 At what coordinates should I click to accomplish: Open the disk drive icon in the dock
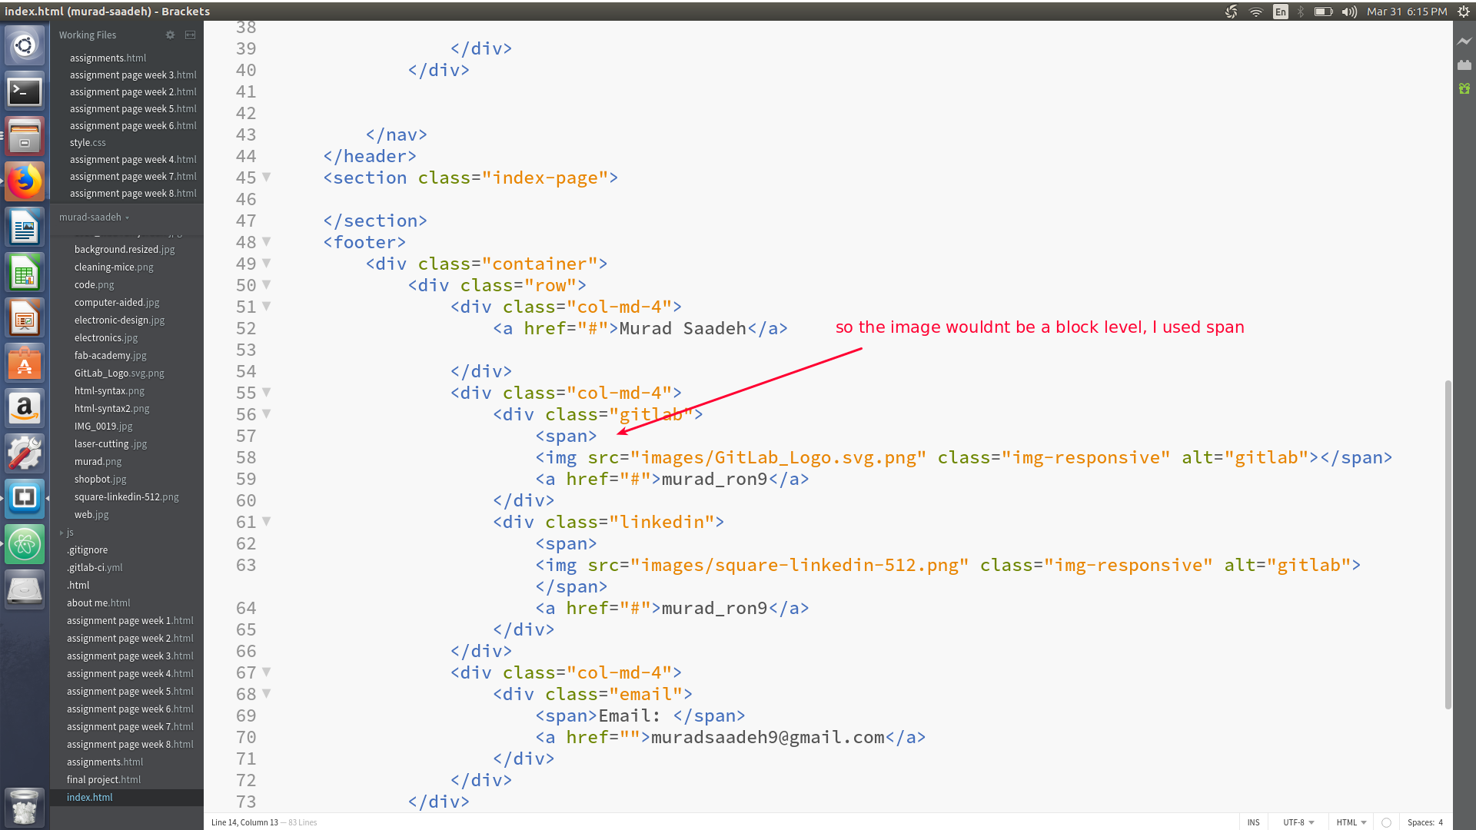(x=25, y=589)
